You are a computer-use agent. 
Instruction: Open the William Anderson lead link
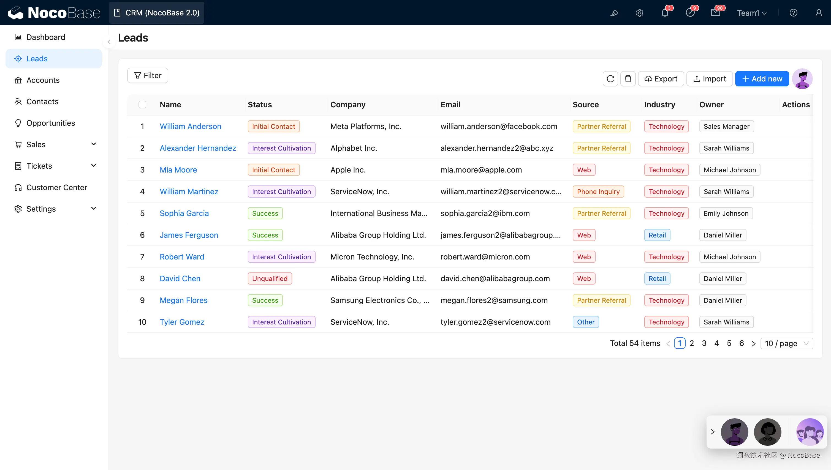[190, 126]
